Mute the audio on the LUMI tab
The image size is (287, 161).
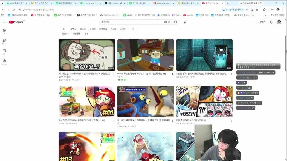coord(121,3)
